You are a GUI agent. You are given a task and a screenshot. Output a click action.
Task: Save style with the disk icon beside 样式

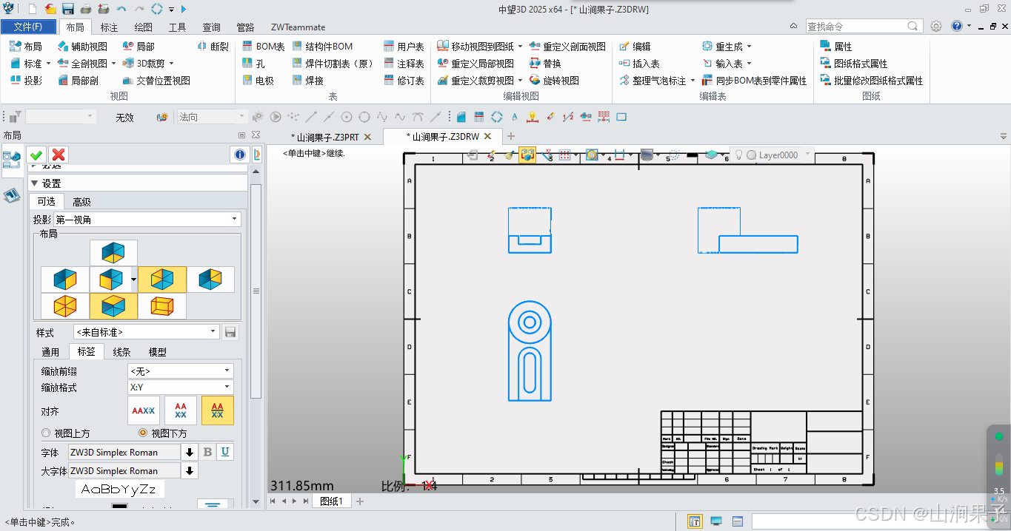click(230, 332)
